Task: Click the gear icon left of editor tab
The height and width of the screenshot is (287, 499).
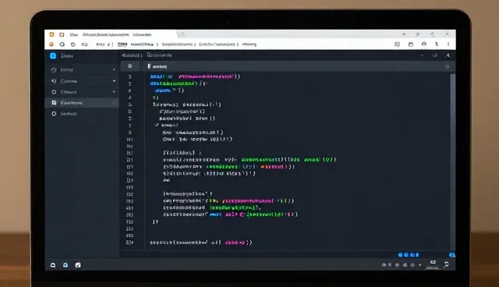Action: (130, 66)
